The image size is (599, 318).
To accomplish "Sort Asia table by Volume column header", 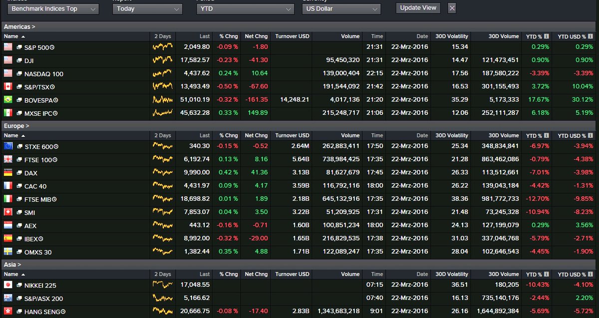I will click(x=350, y=274).
